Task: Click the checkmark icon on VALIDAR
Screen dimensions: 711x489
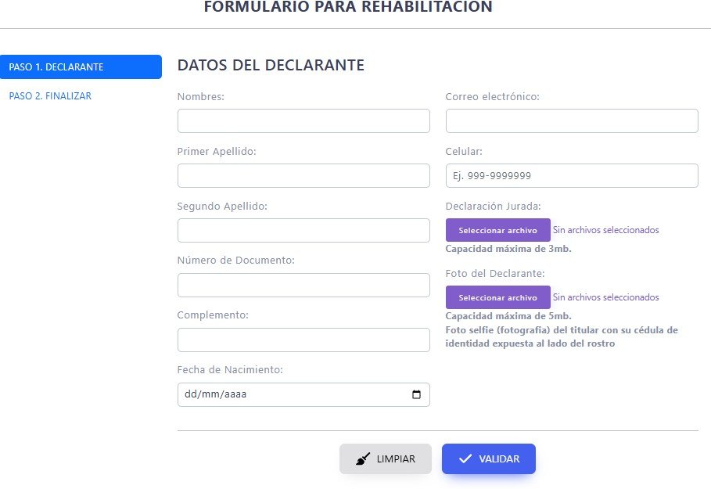Action: pos(465,459)
